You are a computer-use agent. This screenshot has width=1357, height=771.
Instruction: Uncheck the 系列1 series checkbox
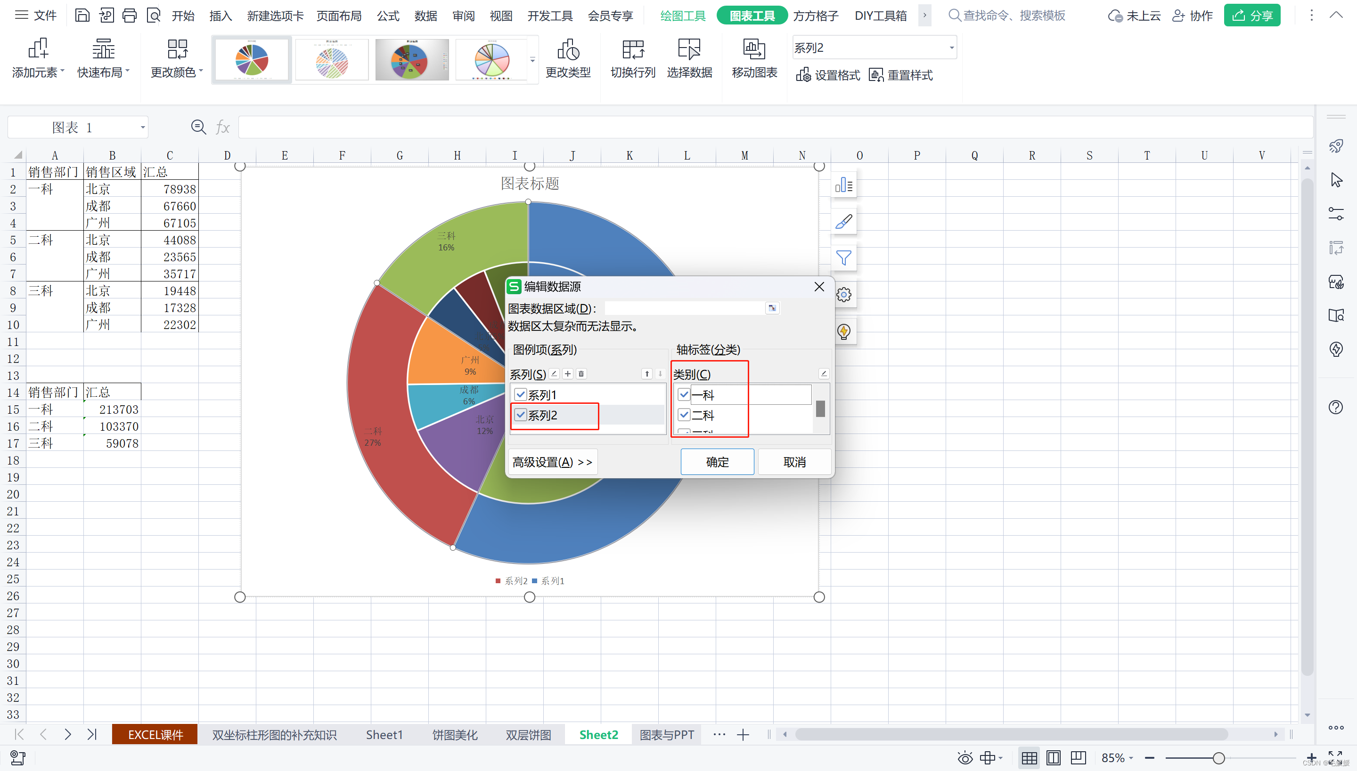tap(521, 394)
